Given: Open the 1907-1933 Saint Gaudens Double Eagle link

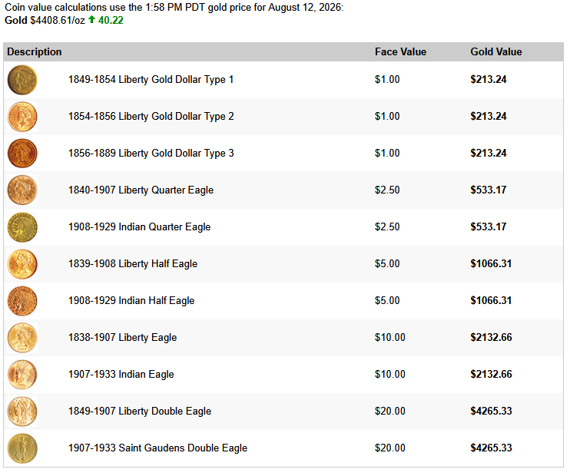Looking at the screenshot, I should click(157, 448).
